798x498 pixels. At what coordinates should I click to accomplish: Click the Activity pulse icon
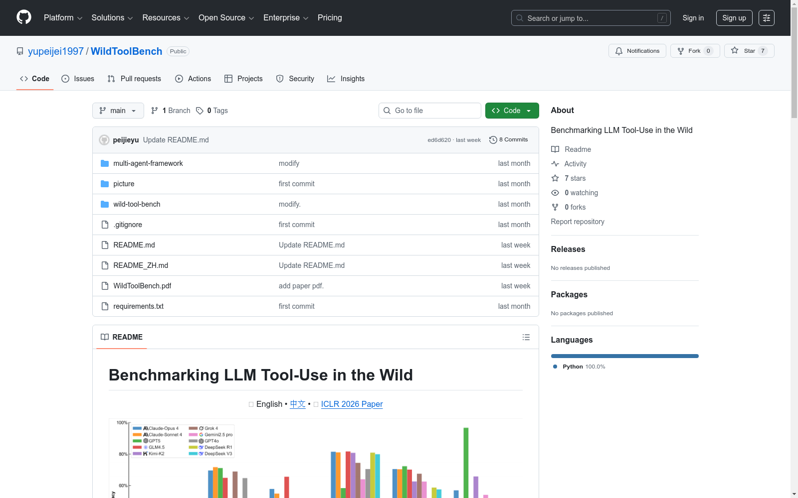555,164
